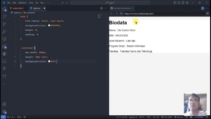Select the Biodata Mahasiswa preview tab

tap(122, 8)
